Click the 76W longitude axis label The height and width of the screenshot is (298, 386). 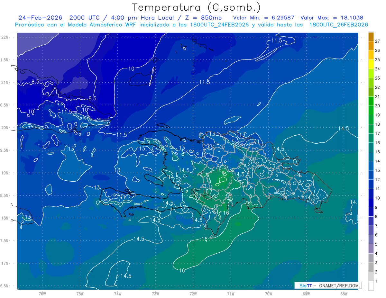[42, 293]
